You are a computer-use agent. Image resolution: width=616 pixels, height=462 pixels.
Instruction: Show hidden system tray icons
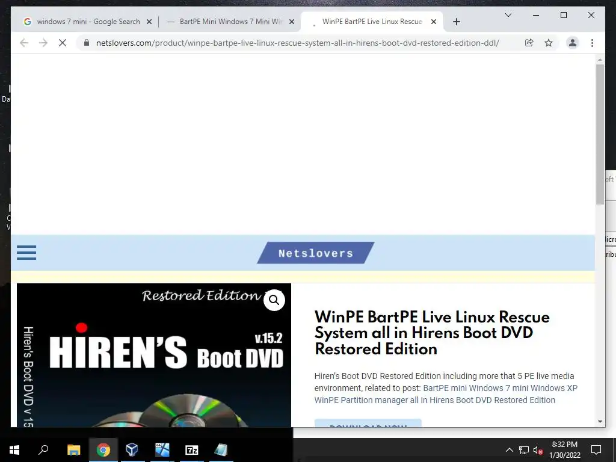(509, 450)
